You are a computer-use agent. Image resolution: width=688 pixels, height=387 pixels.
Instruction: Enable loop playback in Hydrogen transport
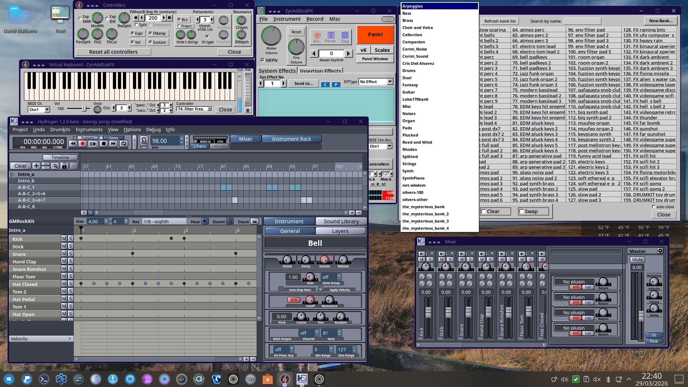(x=124, y=144)
